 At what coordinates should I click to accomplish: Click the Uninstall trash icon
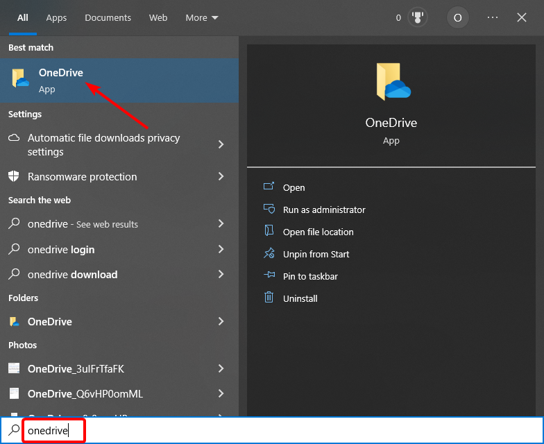click(x=269, y=298)
